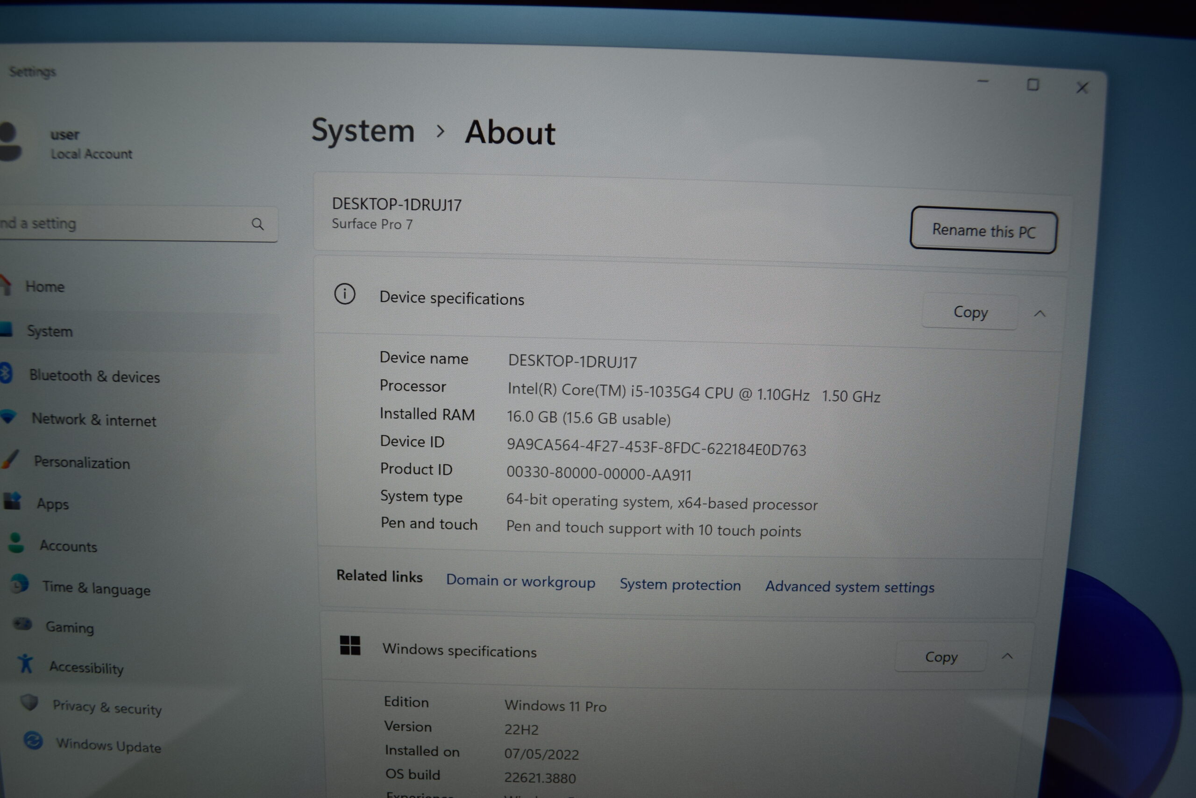Screen dimensions: 1196x798
Task: Click the Windows logo icon beside Windows specifications
Action: point(350,645)
